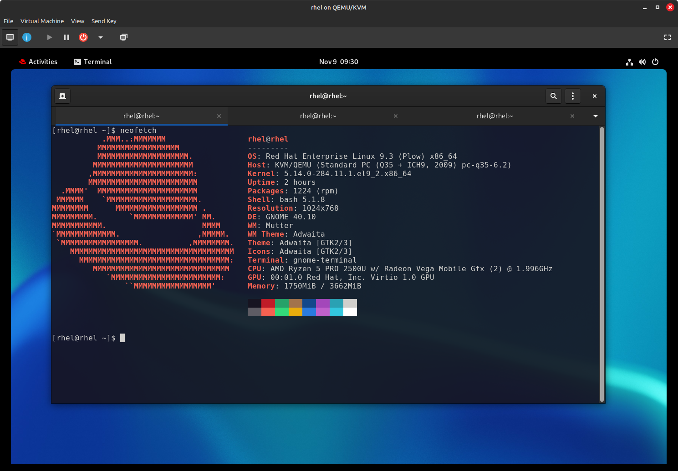This screenshot has width=678, height=471.
Task: Open a new terminal tab
Action: [62, 96]
